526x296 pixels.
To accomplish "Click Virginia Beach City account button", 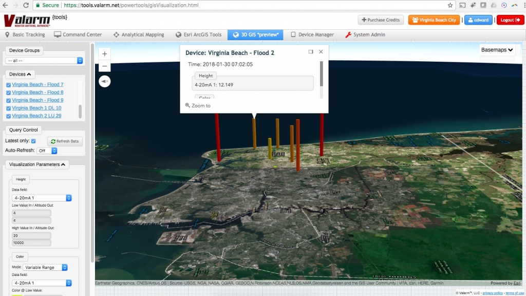I will coord(434,20).
